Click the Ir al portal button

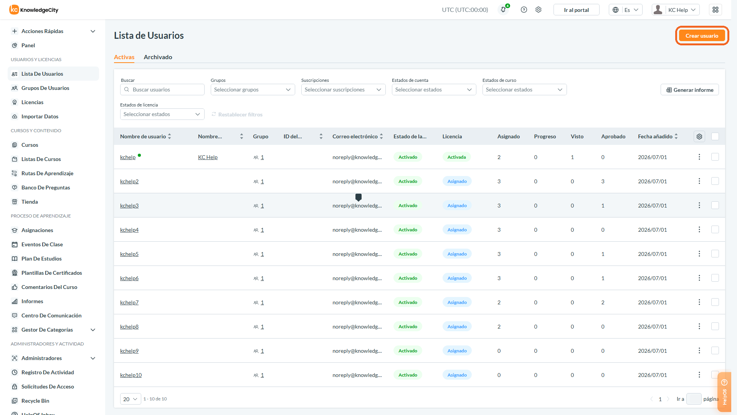[576, 10]
